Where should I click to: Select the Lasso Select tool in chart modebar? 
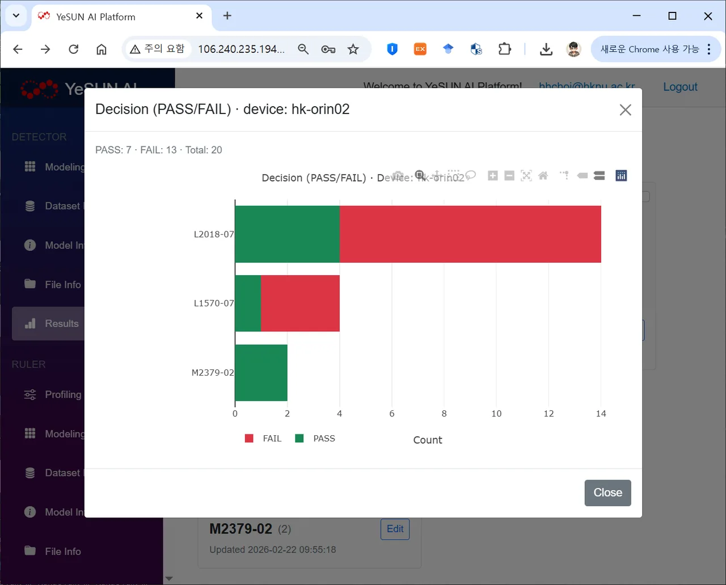(470, 175)
